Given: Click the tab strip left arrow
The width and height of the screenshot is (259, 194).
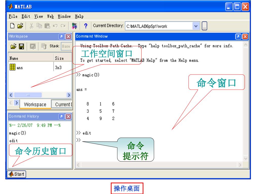Looking at the screenshot, I should tap(11, 103).
